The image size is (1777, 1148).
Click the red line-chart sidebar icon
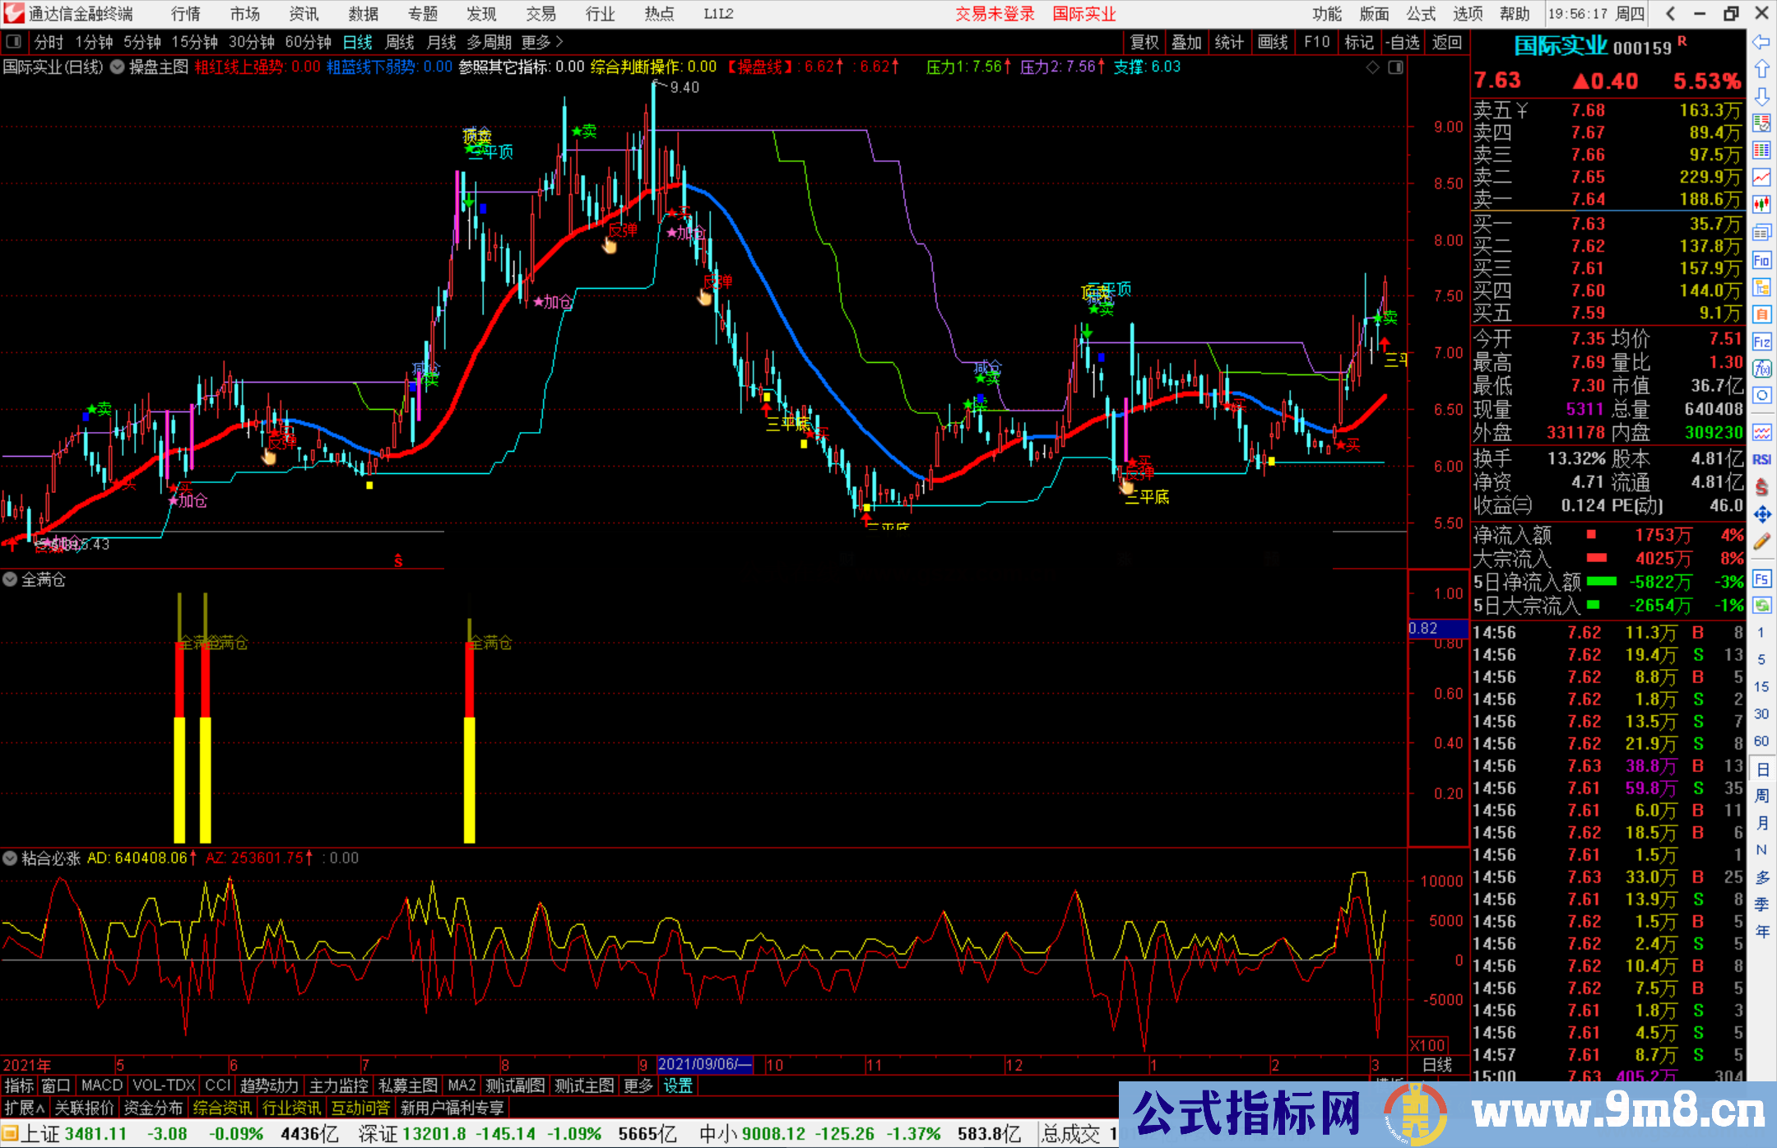click(1761, 177)
